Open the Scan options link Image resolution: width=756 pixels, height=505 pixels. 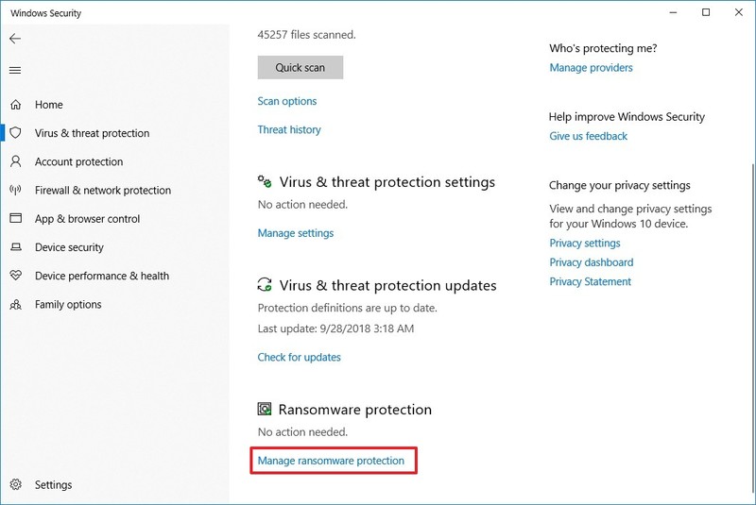click(287, 101)
